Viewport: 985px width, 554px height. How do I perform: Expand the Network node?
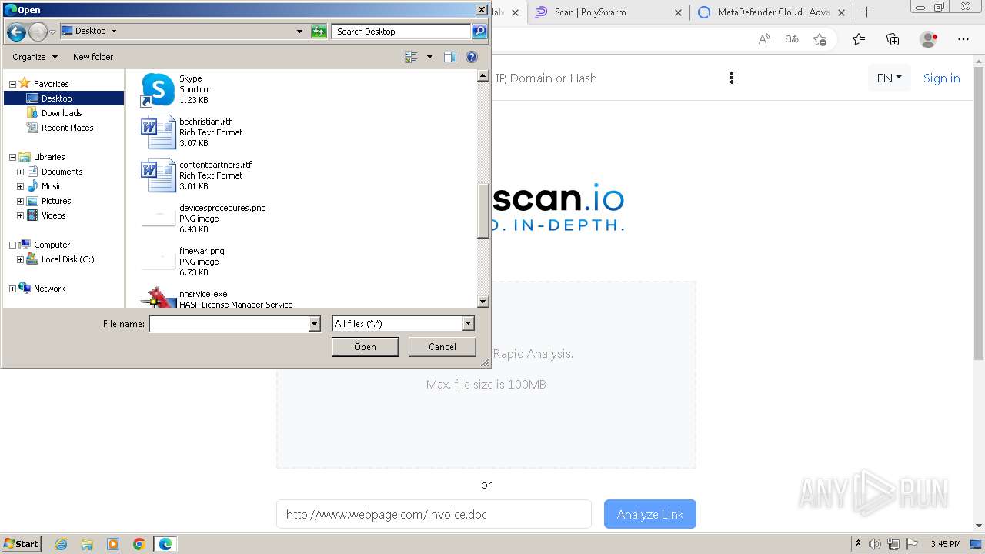12,289
